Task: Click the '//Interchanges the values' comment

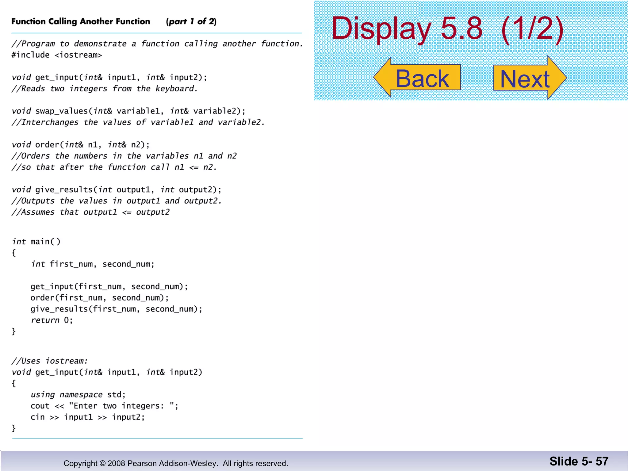Action: [138, 122]
